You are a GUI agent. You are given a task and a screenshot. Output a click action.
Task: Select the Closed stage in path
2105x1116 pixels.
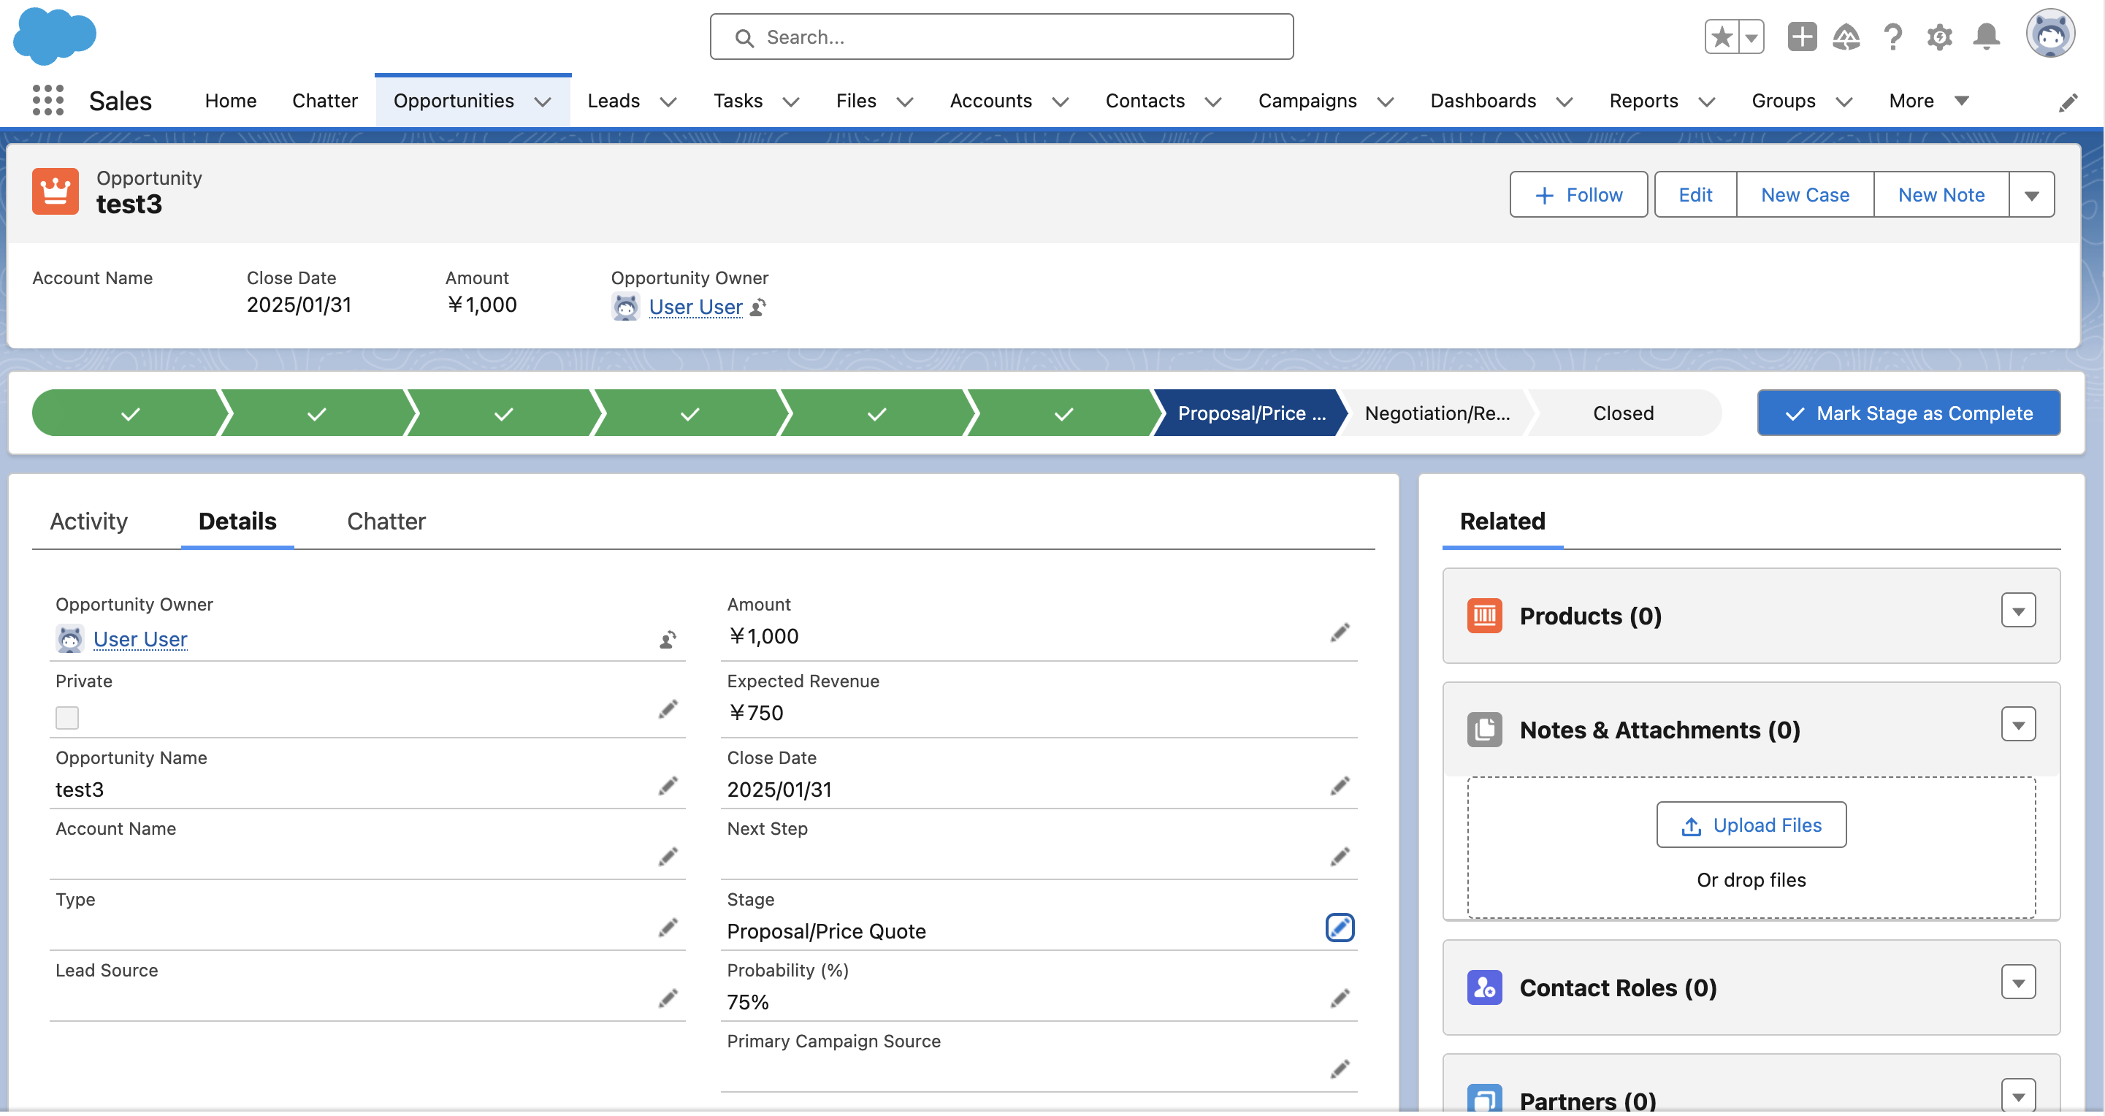(1623, 414)
